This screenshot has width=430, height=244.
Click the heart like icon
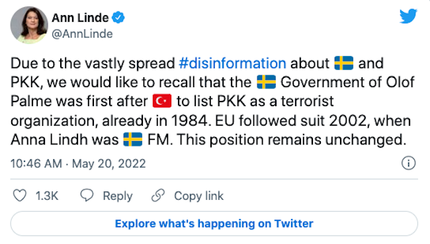coord(20,196)
